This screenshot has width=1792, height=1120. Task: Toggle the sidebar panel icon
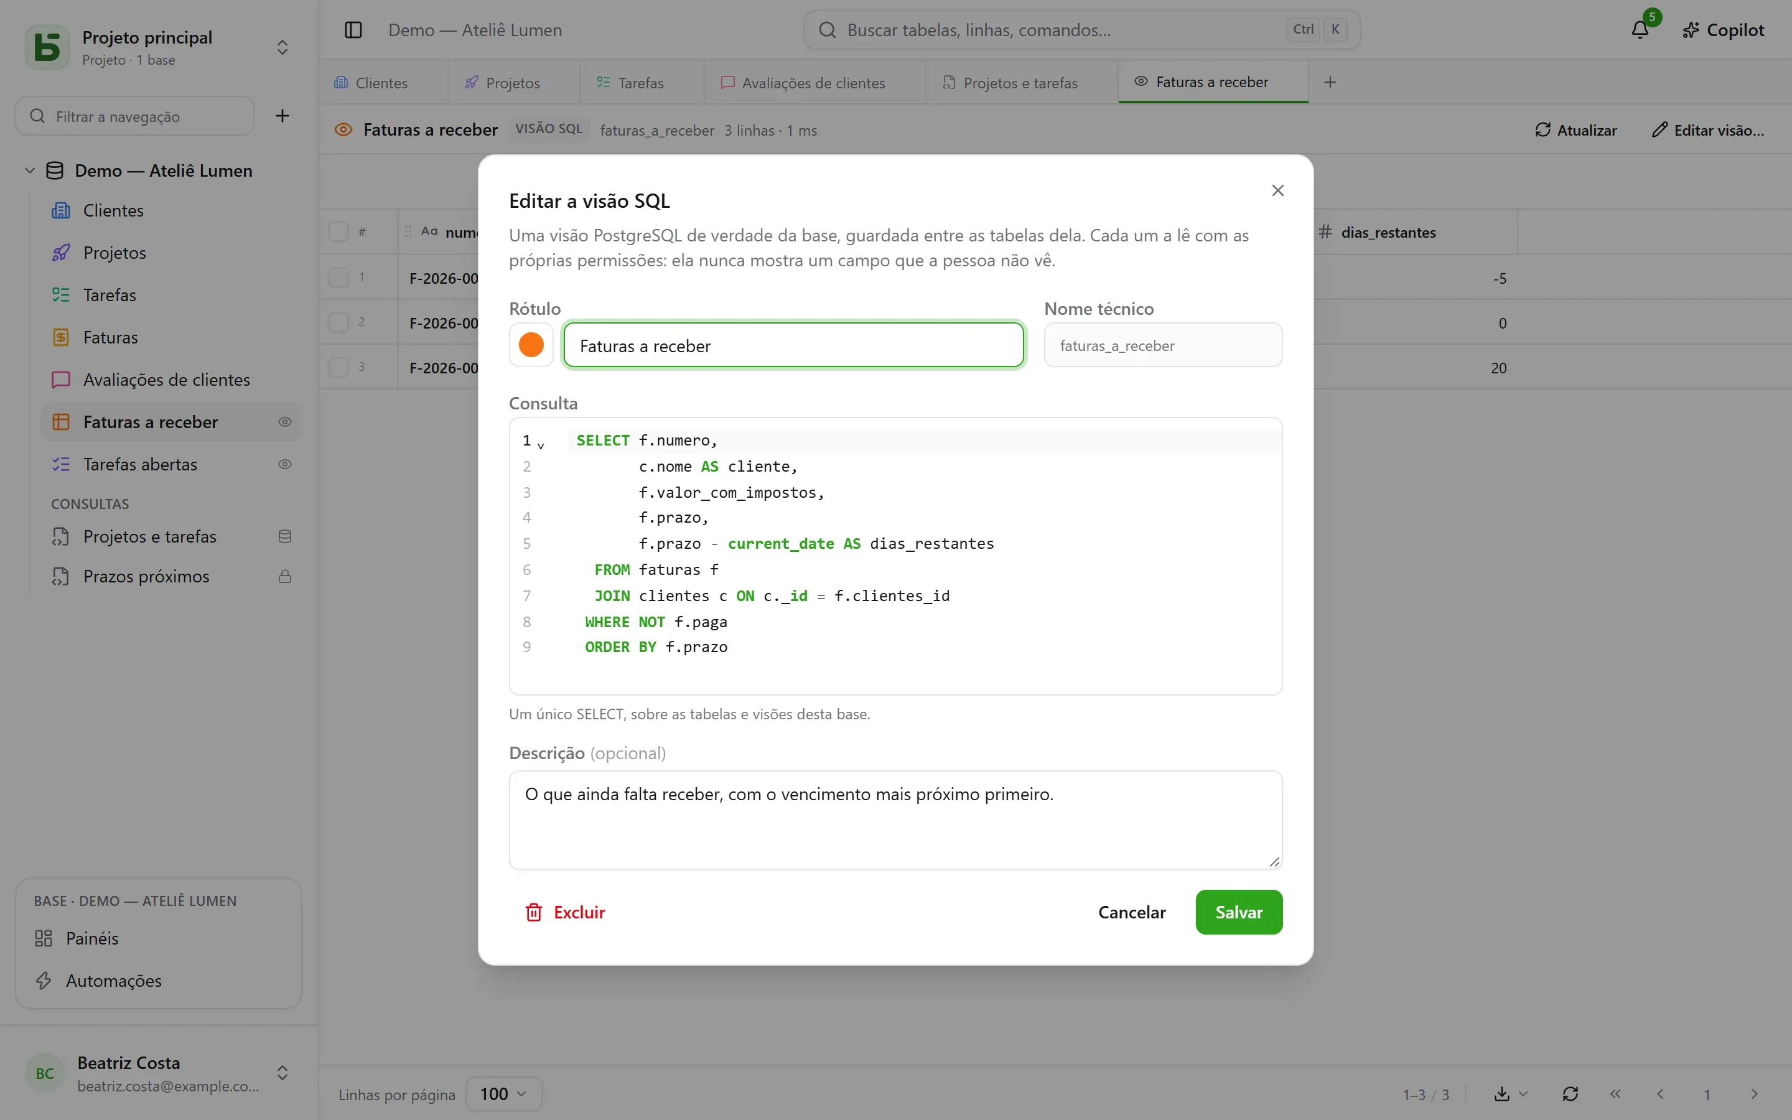coord(353,30)
